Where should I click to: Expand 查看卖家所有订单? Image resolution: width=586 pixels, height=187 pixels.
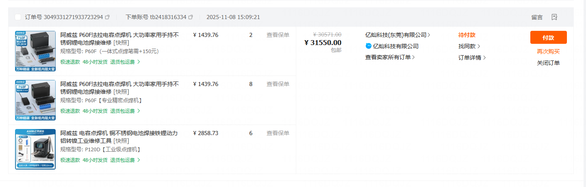coord(390,57)
